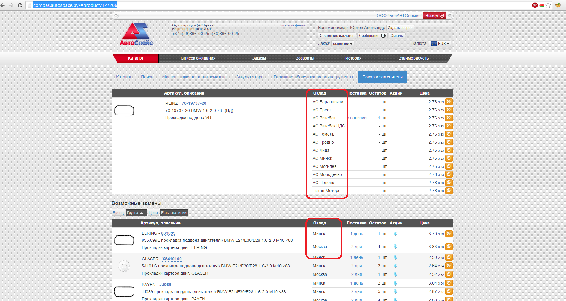The width and height of the screenshot is (566, 301).
Task: Click the browser address bar URL
Action: (75, 5)
